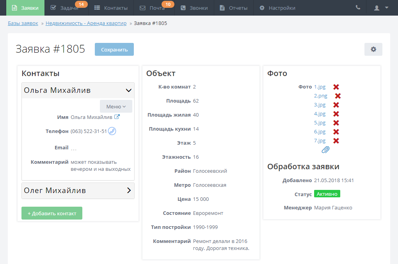Screen dimensions: 398x264
Task: Call the number via phone icon beside it
Action: pos(112,131)
